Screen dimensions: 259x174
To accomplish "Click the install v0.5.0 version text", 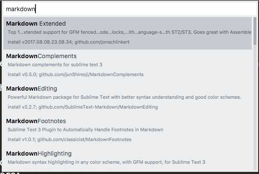I will coord(21,74).
